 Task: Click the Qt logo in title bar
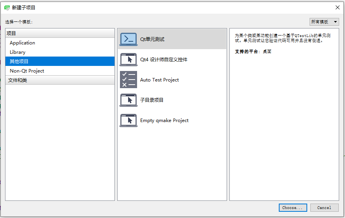[x=7, y=8]
